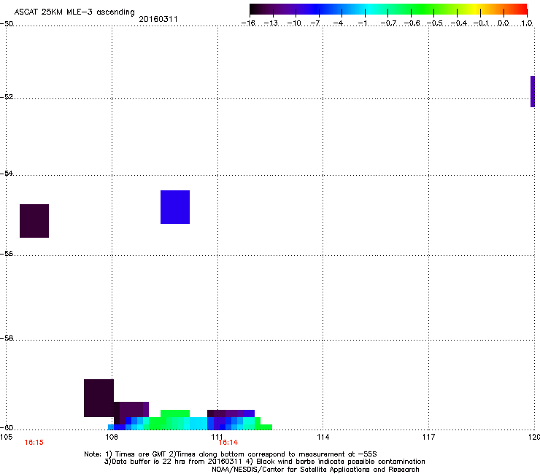Click the colorbar label "-0.7"
This screenshot has width=540, height=474.
point(388,23)
